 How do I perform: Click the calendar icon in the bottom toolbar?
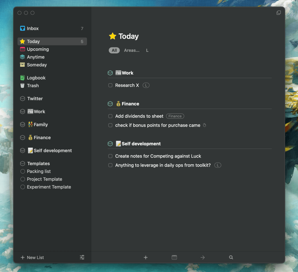click(174, 257)
